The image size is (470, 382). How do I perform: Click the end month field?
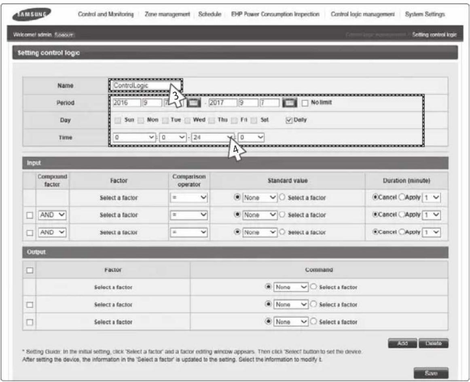tap(248, 103)
